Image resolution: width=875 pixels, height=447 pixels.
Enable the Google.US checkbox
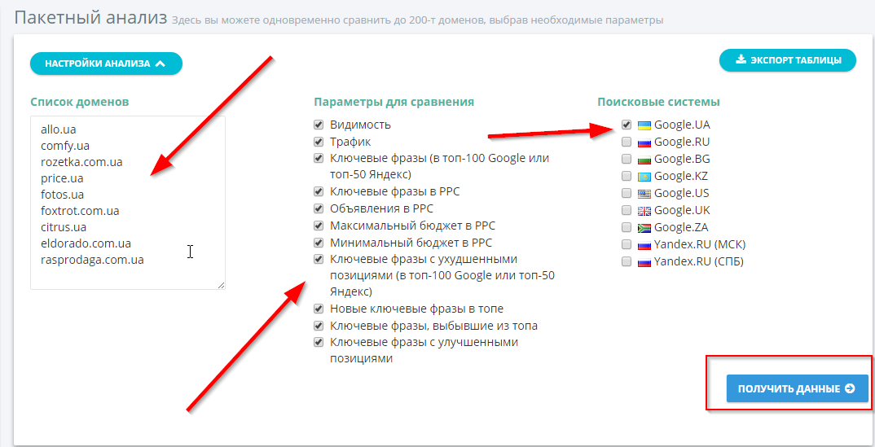tap(627, 194)
